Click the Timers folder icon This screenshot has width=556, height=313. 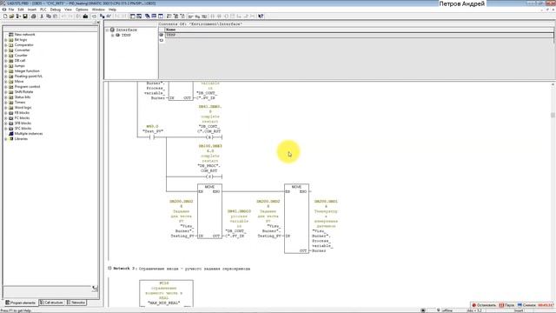pyautogui.click(x=11, y=103)
